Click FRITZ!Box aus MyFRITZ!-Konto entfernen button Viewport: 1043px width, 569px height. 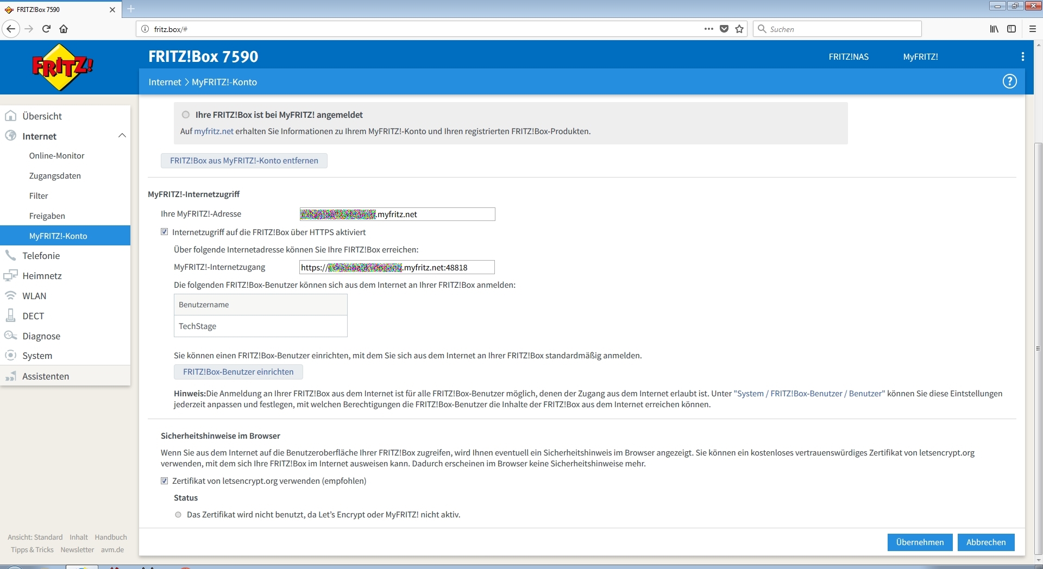(244, 161)
